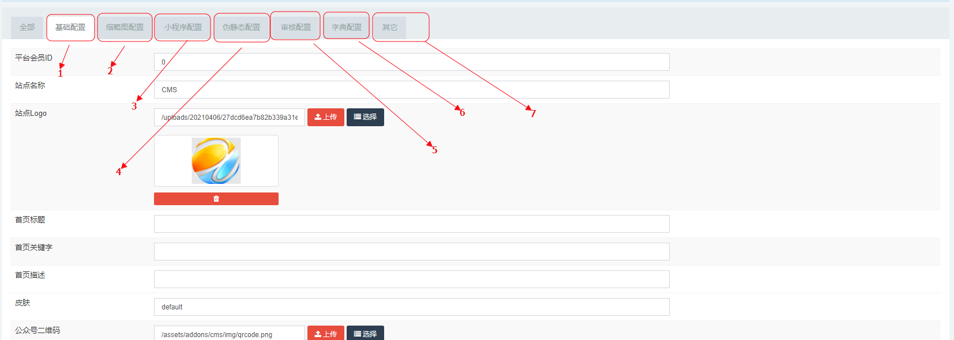Image resolution: width=954 pixels, height=340 pixels.
Task: Click the 首页关键字 label
Action: [33, 247]
